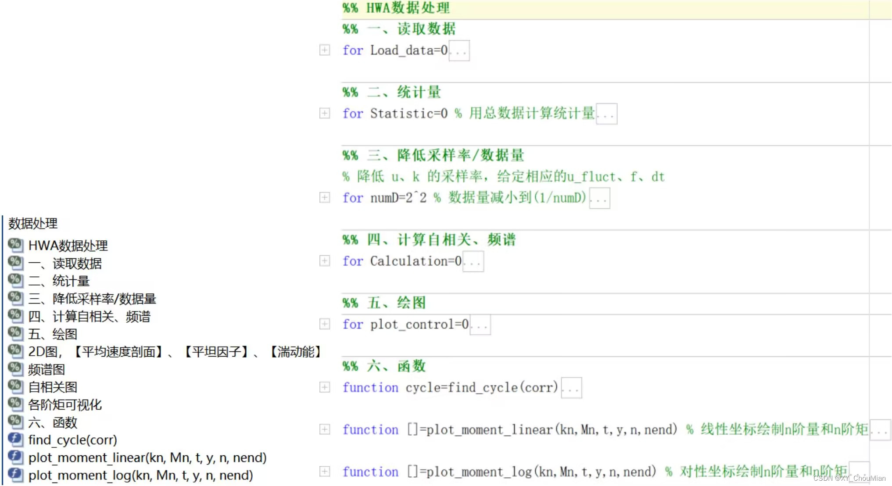Screen dimensions: 892x486
Task: Click section icon beside 一、读取数据
Action: (15, 263)
